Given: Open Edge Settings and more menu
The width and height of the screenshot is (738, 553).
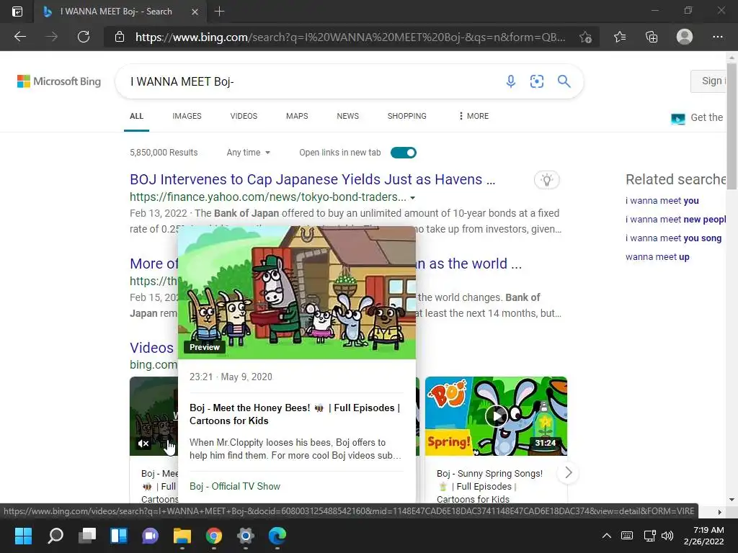Looking at the screenshot, I should pyautogui.click(x=717, y=37).
